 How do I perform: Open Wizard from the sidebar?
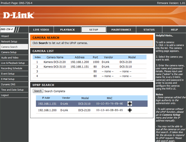[14, 36]
